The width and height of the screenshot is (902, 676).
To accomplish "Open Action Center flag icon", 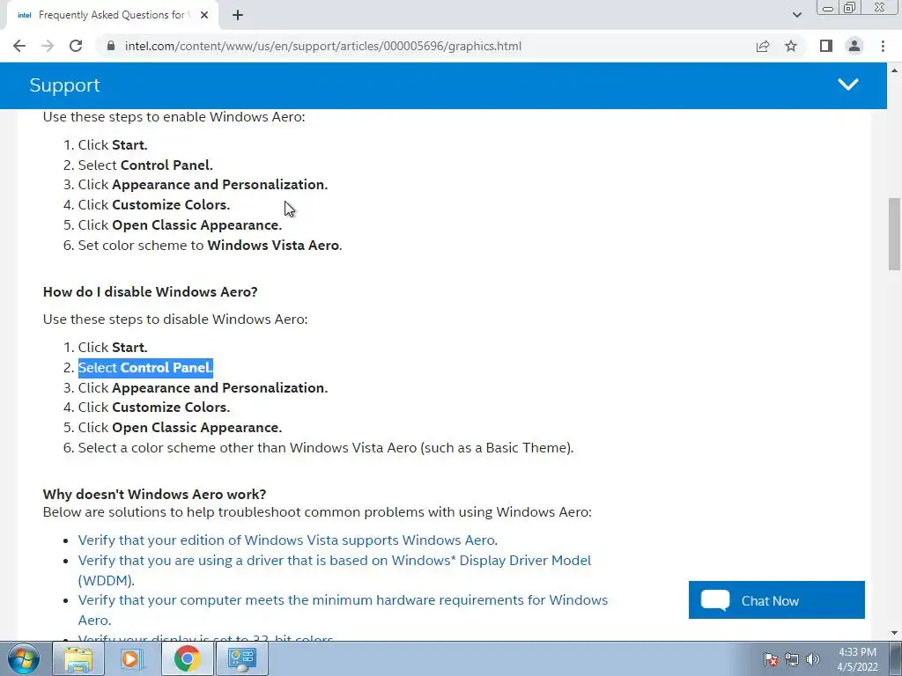I will tap(771, 659).
